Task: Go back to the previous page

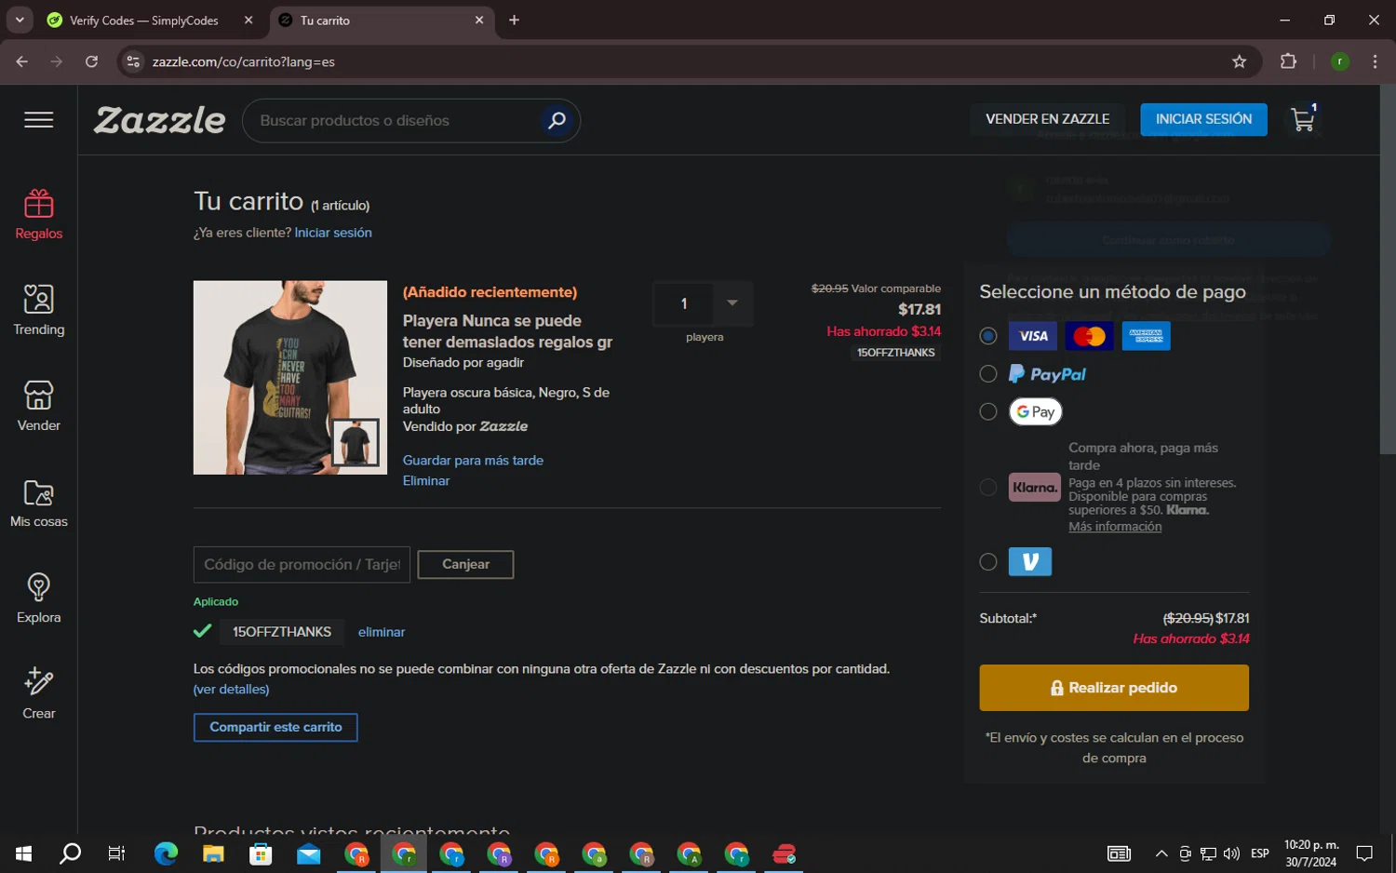Action: pos(22,61)
